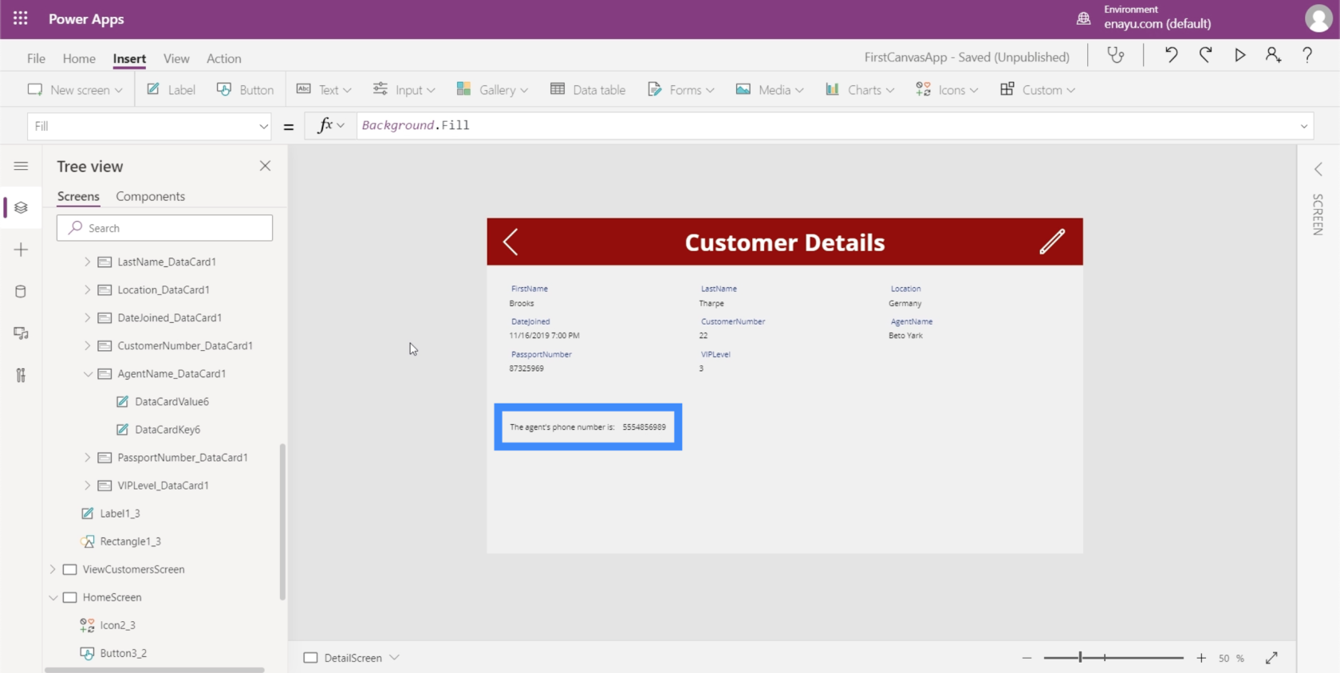Select the Components tab in Tree view
This screenshot has width=1340, height=673.
tap(150, 196)
